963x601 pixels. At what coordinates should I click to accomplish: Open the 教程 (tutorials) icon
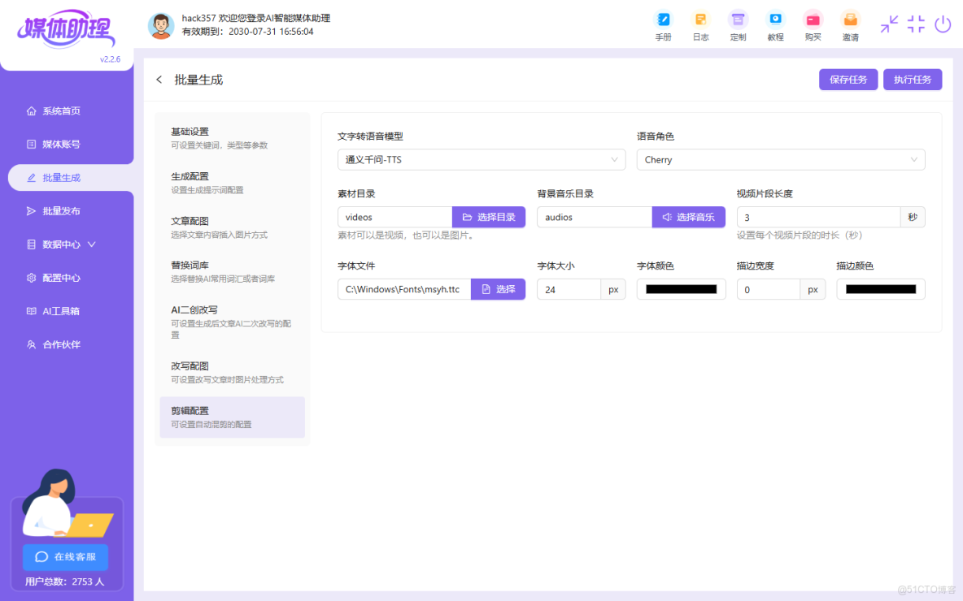click(775, 24)
